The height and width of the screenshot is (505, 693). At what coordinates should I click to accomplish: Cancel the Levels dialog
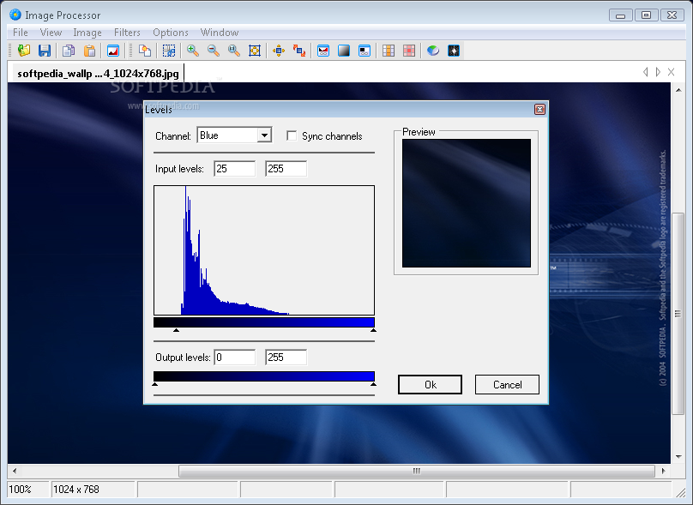[x=507, y=384]
